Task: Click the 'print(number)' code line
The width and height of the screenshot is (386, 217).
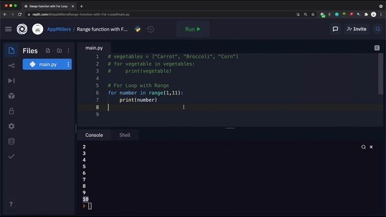Action: 138,100
